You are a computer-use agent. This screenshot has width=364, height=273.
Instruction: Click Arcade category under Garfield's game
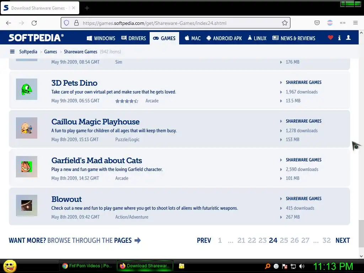coord(122,178)
